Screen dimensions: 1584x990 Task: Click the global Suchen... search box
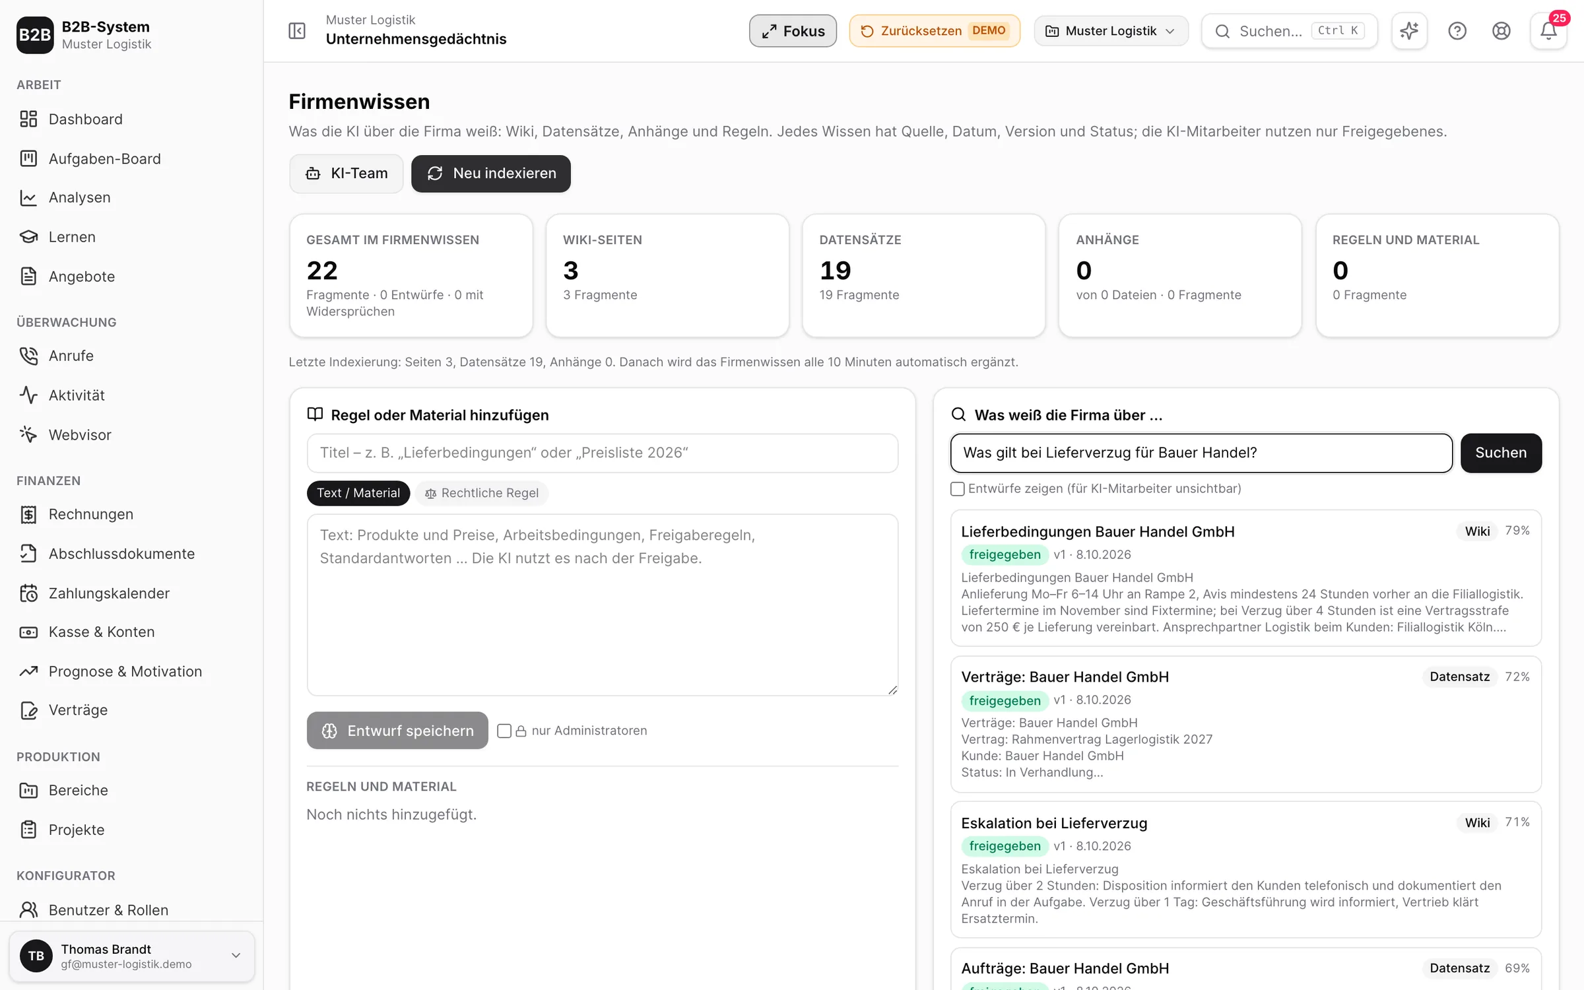pyautogui.click(x=1289, y=31)
